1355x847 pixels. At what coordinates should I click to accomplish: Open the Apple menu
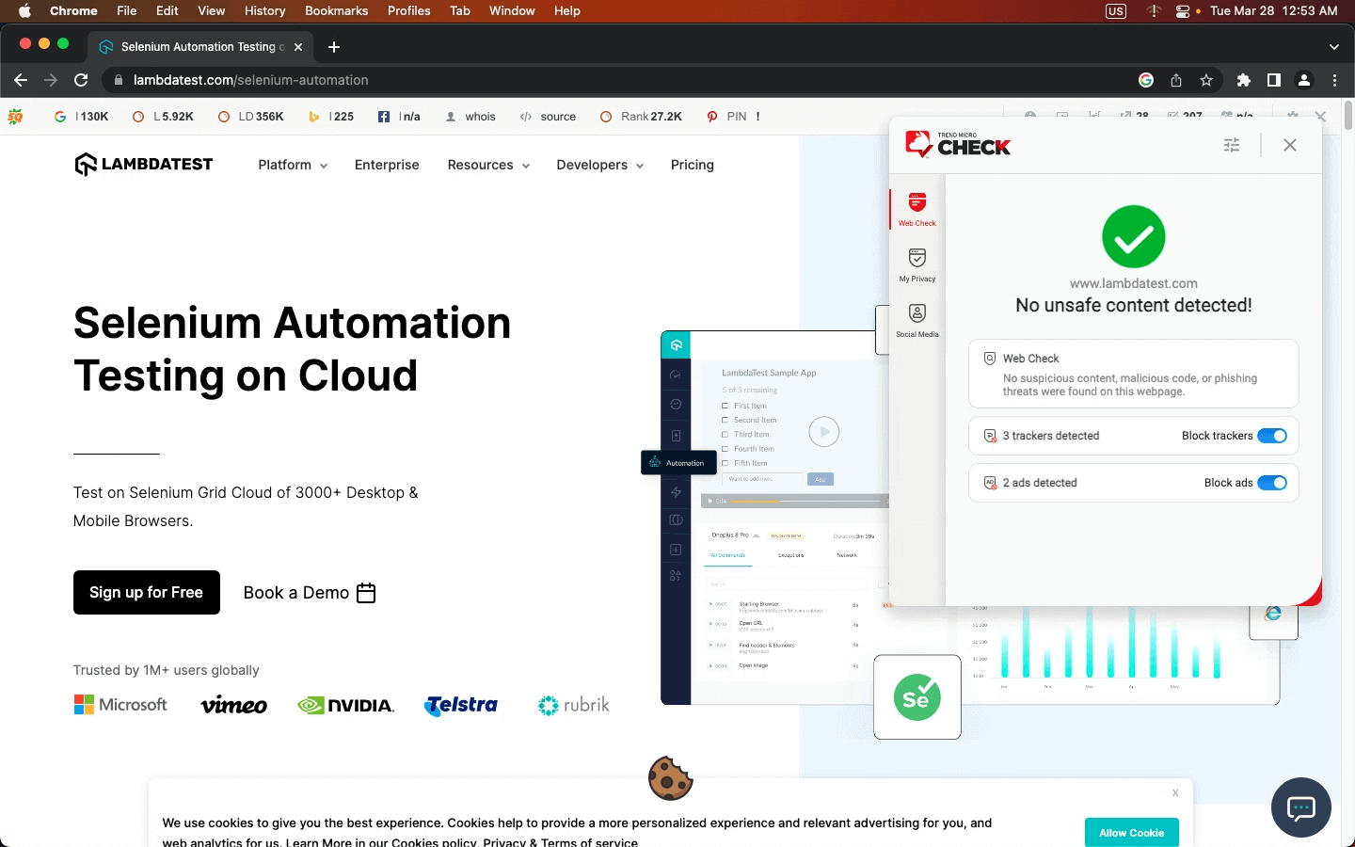click(24, 10)
